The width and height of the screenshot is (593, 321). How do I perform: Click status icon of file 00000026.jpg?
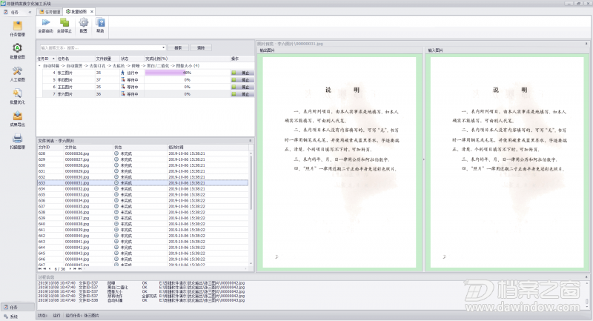[116, 153]
